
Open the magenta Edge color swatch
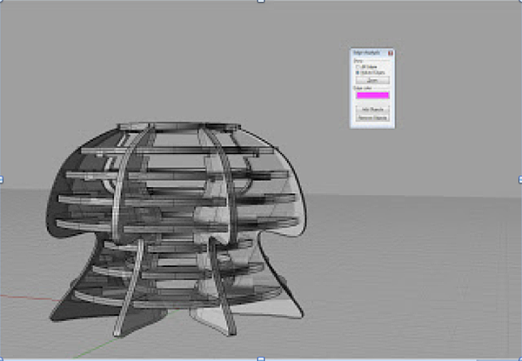371,95
